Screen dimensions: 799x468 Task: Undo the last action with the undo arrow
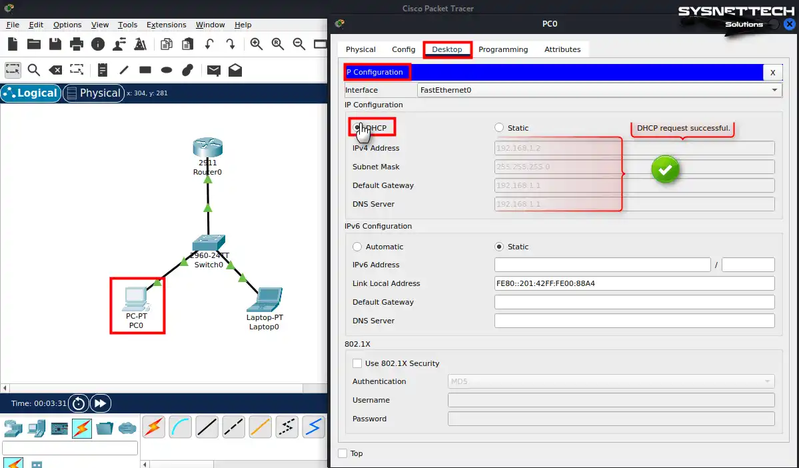pyautogui.click(x=209, y=45)
